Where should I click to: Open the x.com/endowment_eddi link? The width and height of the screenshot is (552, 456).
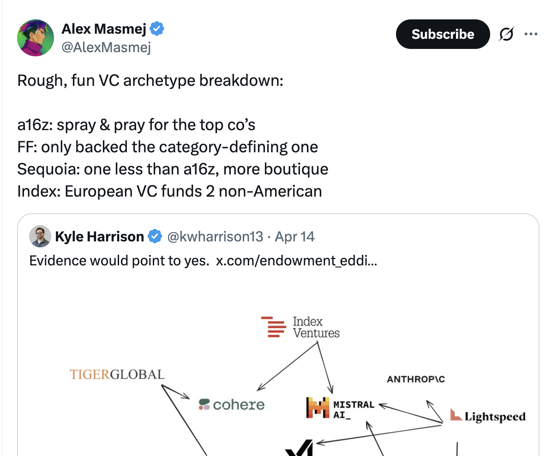296,260
